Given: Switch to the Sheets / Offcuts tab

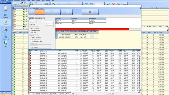Looking at the screenshot, I should [x=38, y=18].
